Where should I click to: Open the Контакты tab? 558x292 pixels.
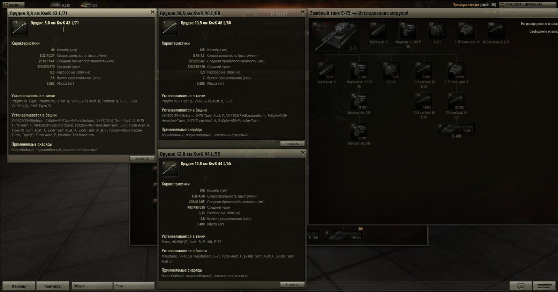tap(53, 286)
